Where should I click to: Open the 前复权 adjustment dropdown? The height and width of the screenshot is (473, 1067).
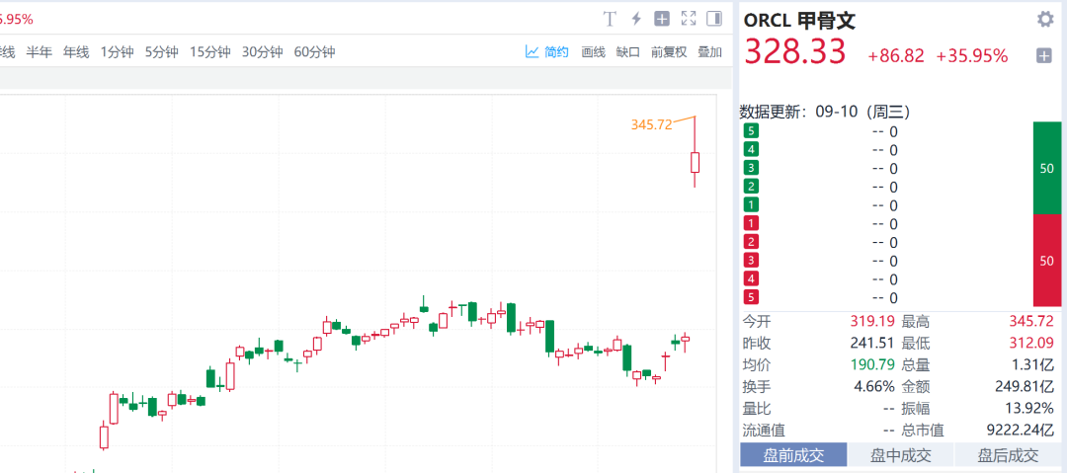click(668, 52)
